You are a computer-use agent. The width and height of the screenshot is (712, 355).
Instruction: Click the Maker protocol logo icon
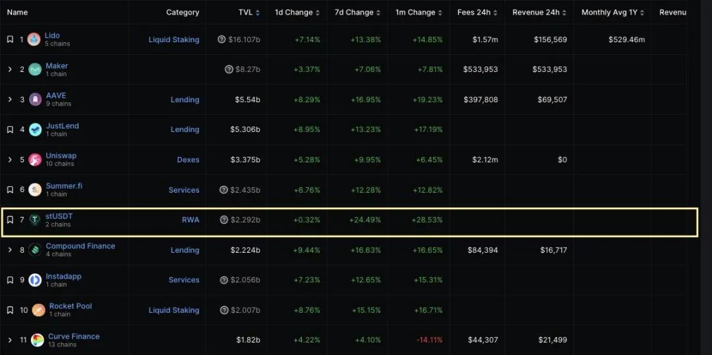(x=35, y=69)
